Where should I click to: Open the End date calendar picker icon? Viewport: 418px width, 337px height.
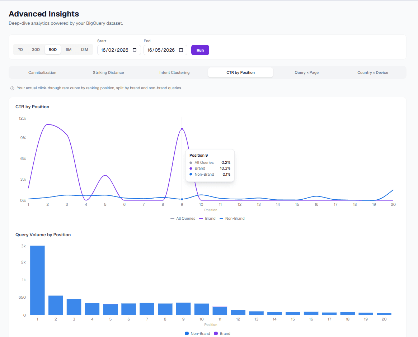click(x=181, y=50)
